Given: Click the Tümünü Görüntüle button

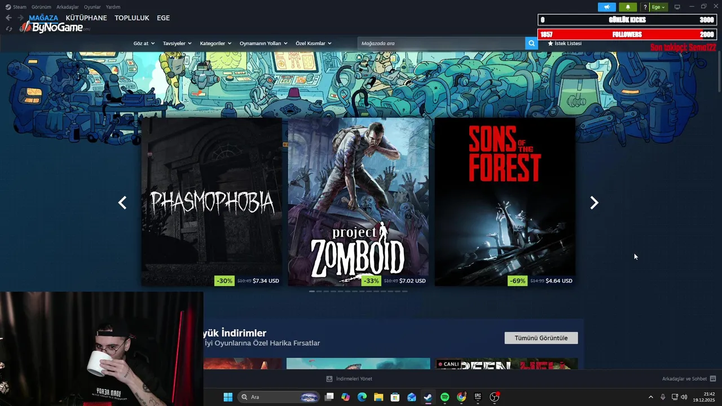Looking at the screenshot, I should pos(541,338).
